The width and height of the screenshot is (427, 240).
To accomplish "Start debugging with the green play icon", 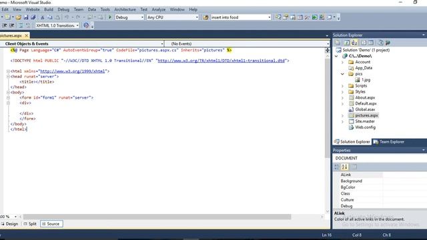I will pos(110,17).
